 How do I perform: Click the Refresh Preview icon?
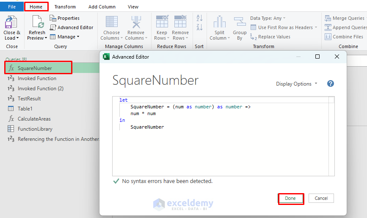[38, 22]
